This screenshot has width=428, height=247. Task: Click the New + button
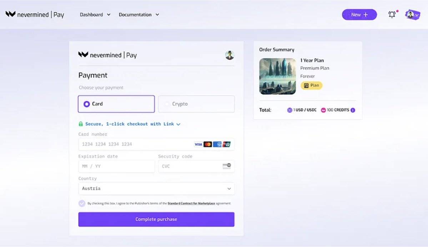[x=359, y=15]
